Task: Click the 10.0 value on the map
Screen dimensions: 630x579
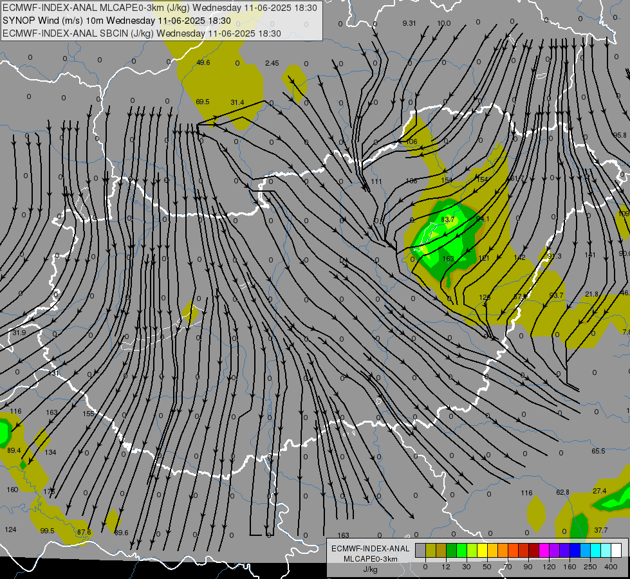Action: 443,23
